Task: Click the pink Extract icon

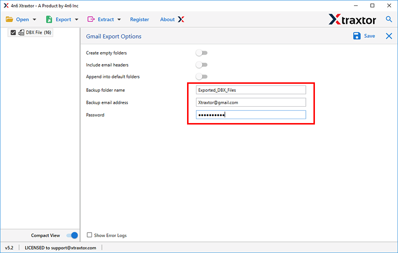Action: [91, 19]
